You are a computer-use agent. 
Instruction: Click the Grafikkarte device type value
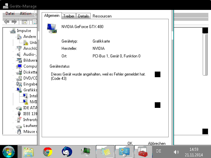pos(101,41)
